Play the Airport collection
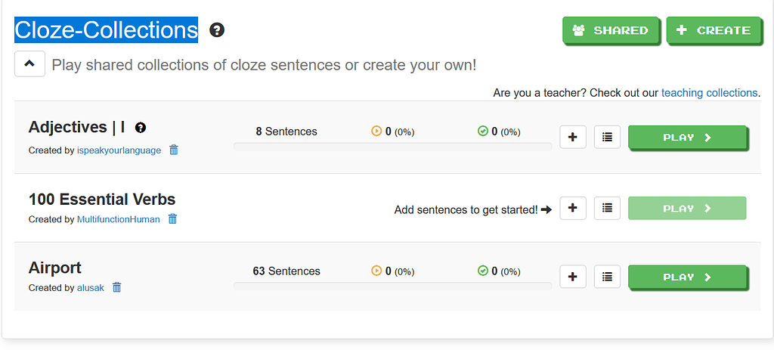The width and height of the screenshot is (774, 350). click(x=688, y=277)
